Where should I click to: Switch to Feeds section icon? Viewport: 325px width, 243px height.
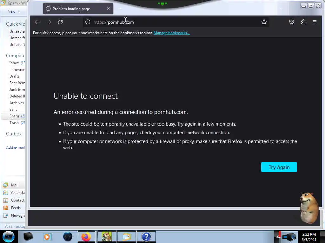click(6, 208)
